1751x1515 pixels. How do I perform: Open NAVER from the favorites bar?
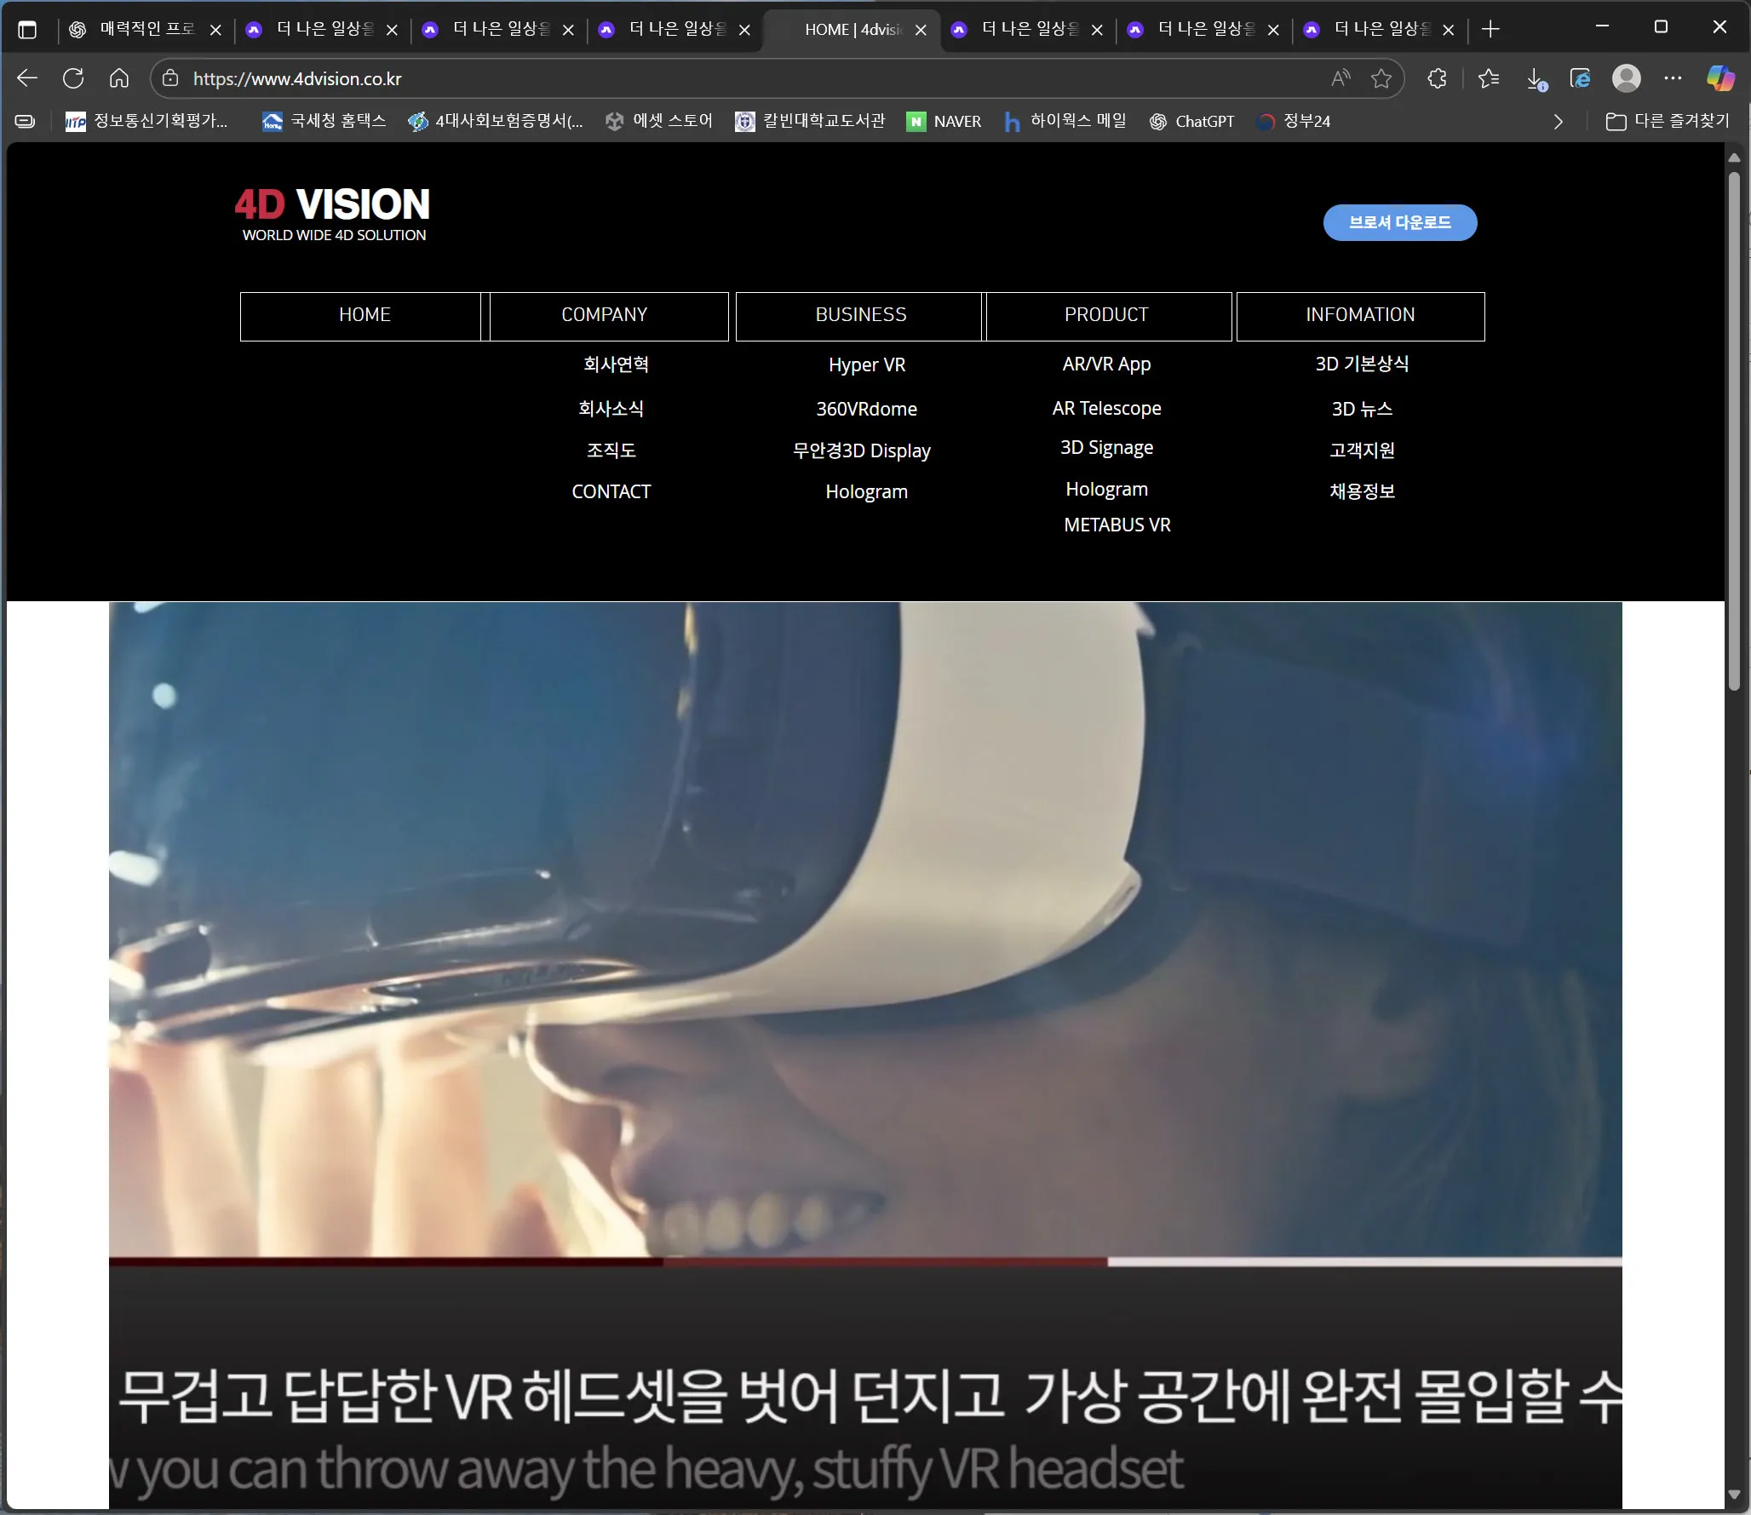[x=944, y=121]
